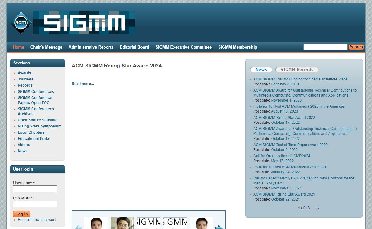The image size is (372, 229).
Task: Open Call for Funding Special Initiatives 2024
Action: point(300,79)
